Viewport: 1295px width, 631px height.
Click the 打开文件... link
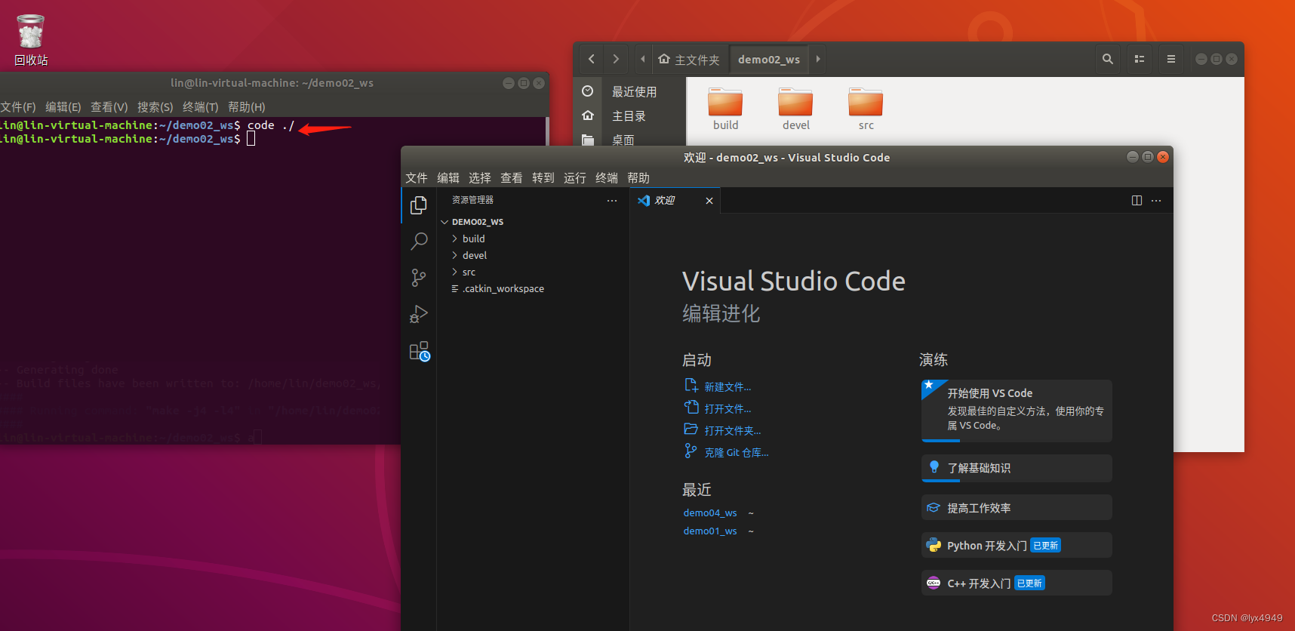pyautogui.click(x=727, y=409)
